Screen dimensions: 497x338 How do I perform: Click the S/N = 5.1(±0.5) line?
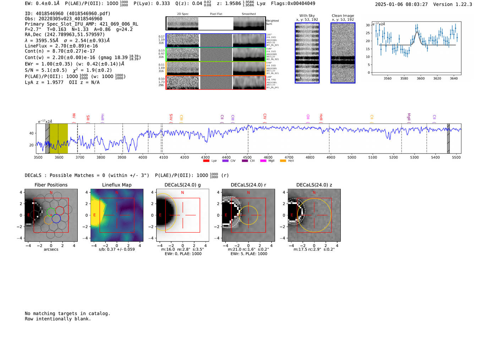(68, 70)
